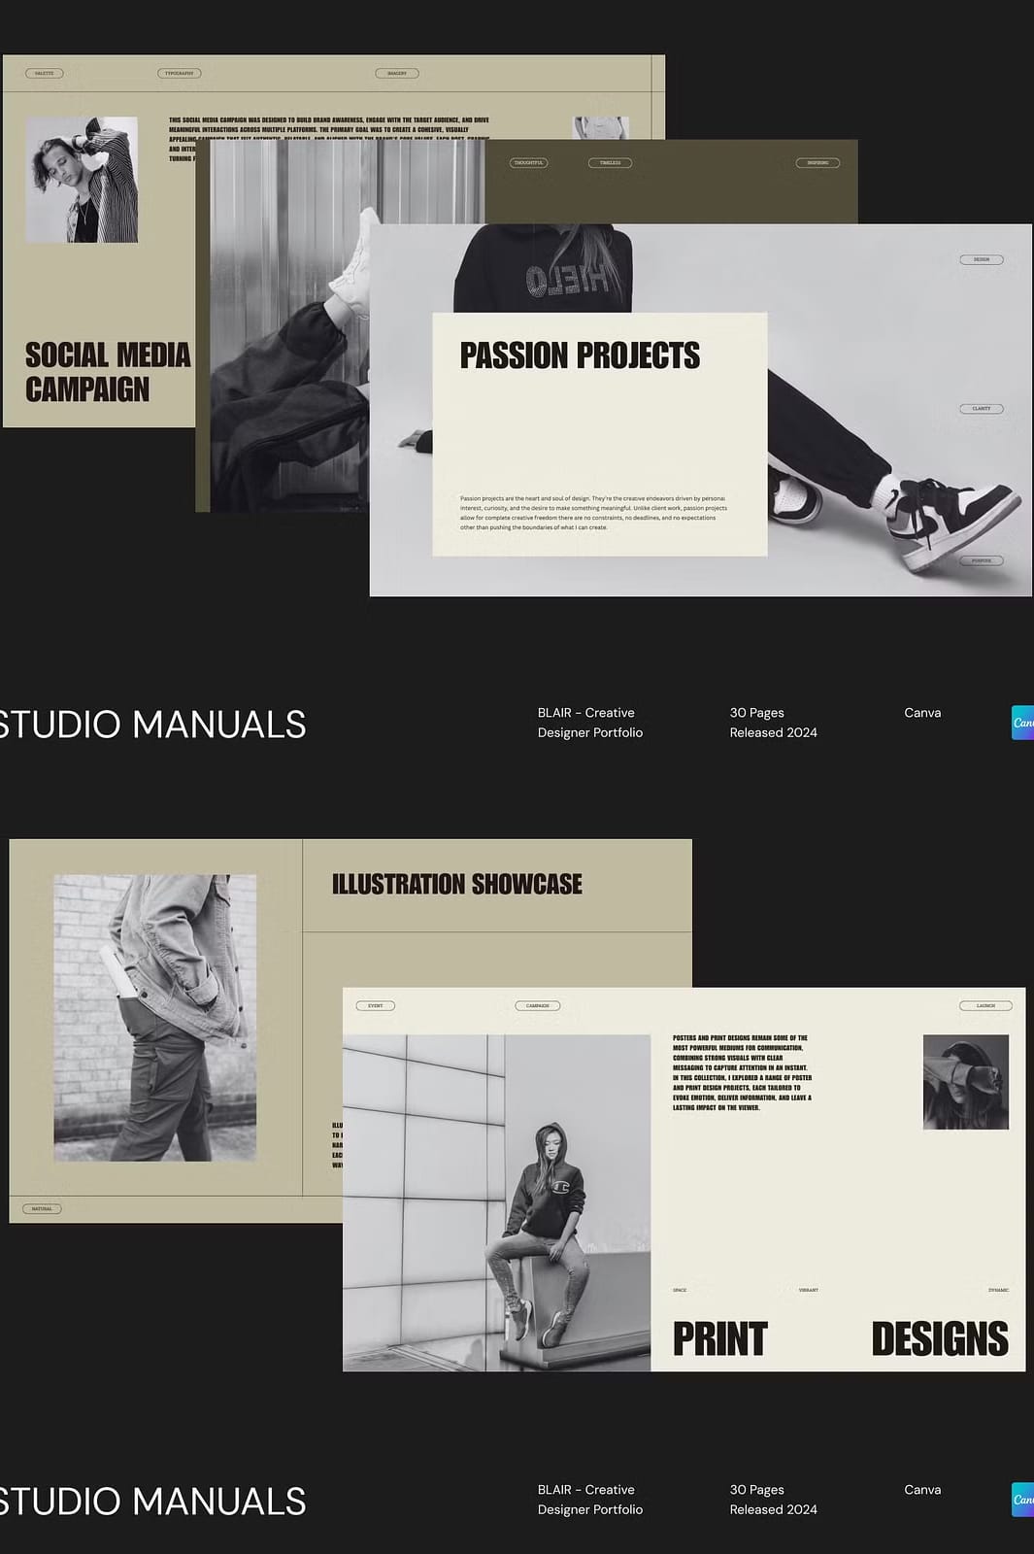Click the Canva icon beside the first slide preview footer

pyautogui.click(x=1022, y=723)
